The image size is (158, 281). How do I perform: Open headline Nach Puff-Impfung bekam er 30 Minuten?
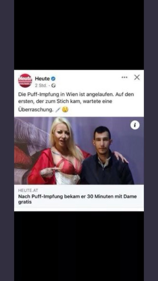(x=77, y=199)
